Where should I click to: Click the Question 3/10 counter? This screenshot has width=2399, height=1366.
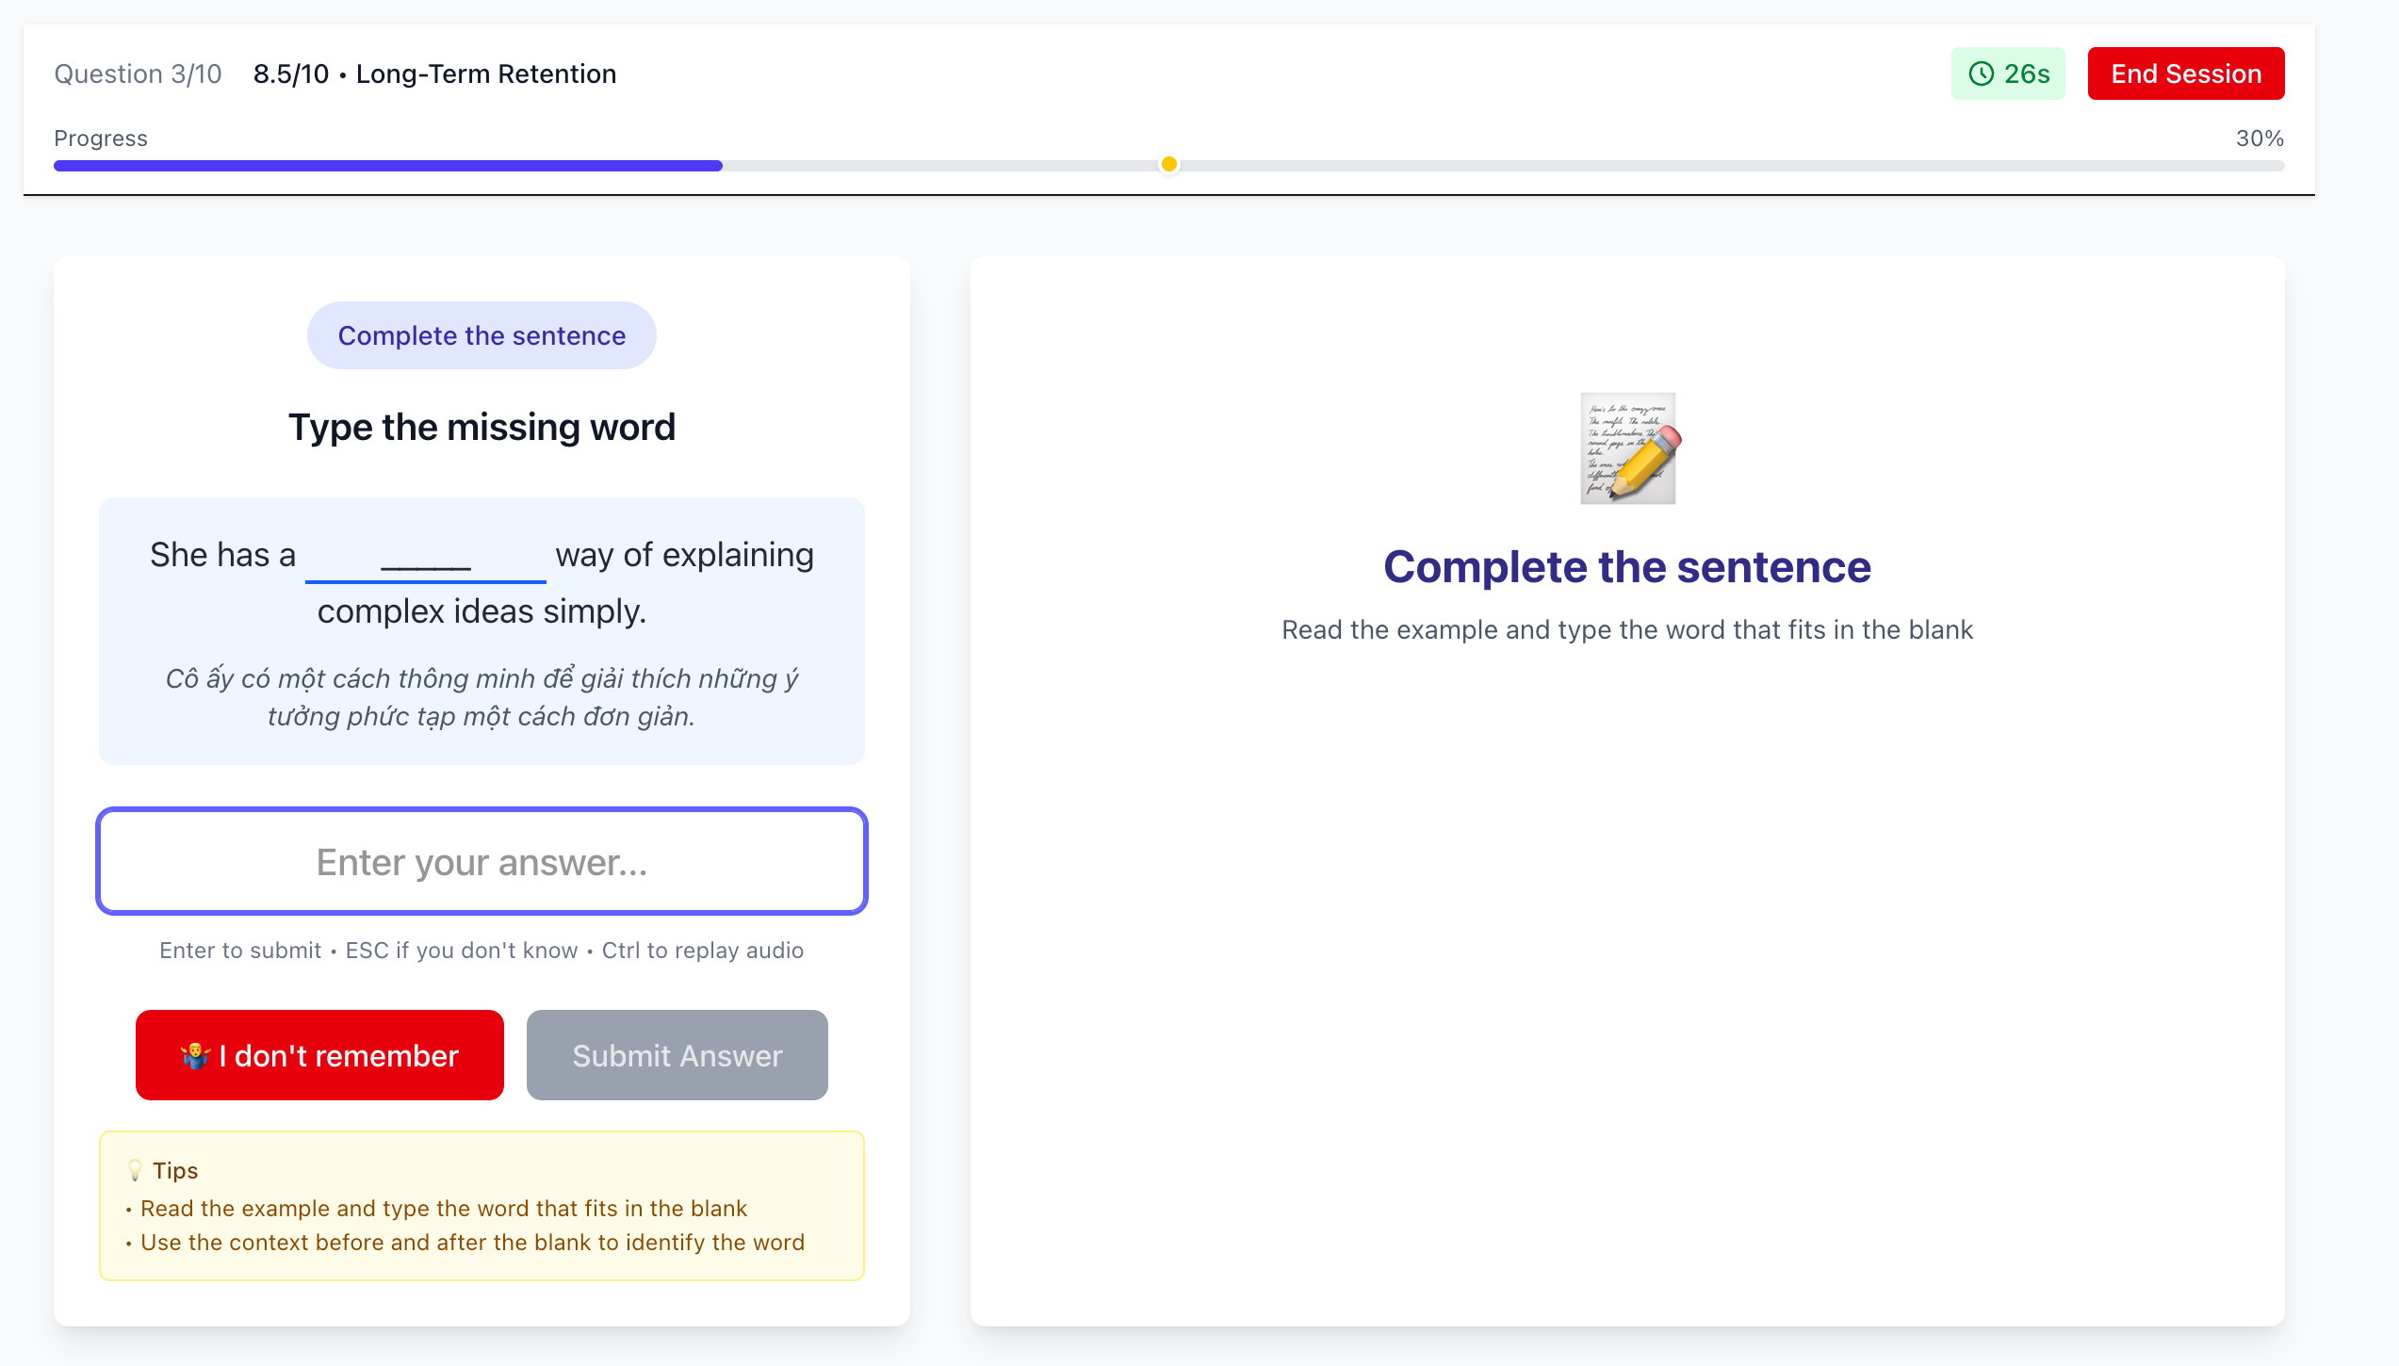(138, 73)
